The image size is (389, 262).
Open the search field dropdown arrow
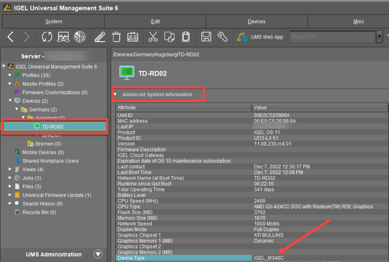pyautogui.click(x=379, y=37)
